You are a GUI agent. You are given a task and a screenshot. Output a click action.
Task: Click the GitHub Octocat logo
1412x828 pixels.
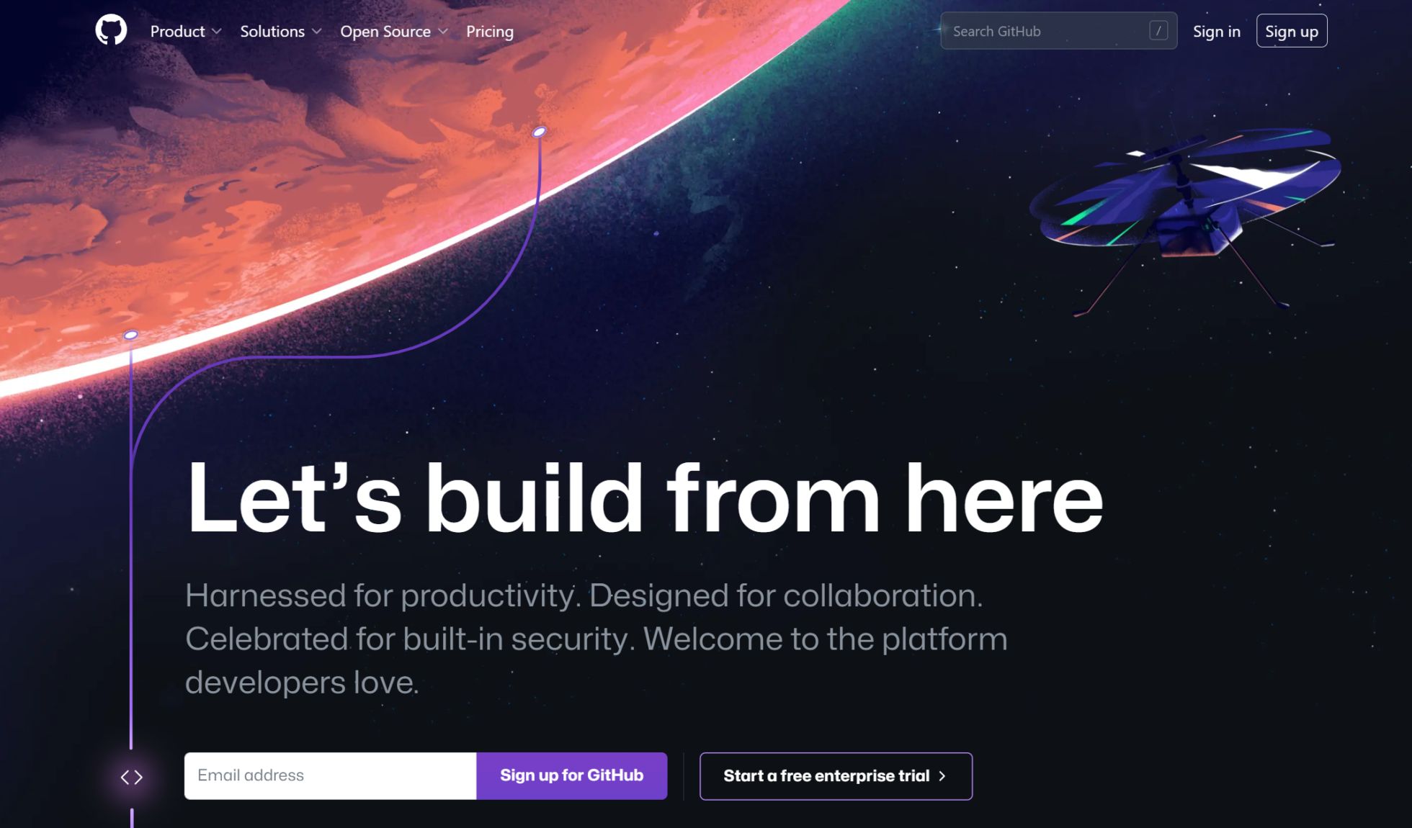[x=111, y=31]
